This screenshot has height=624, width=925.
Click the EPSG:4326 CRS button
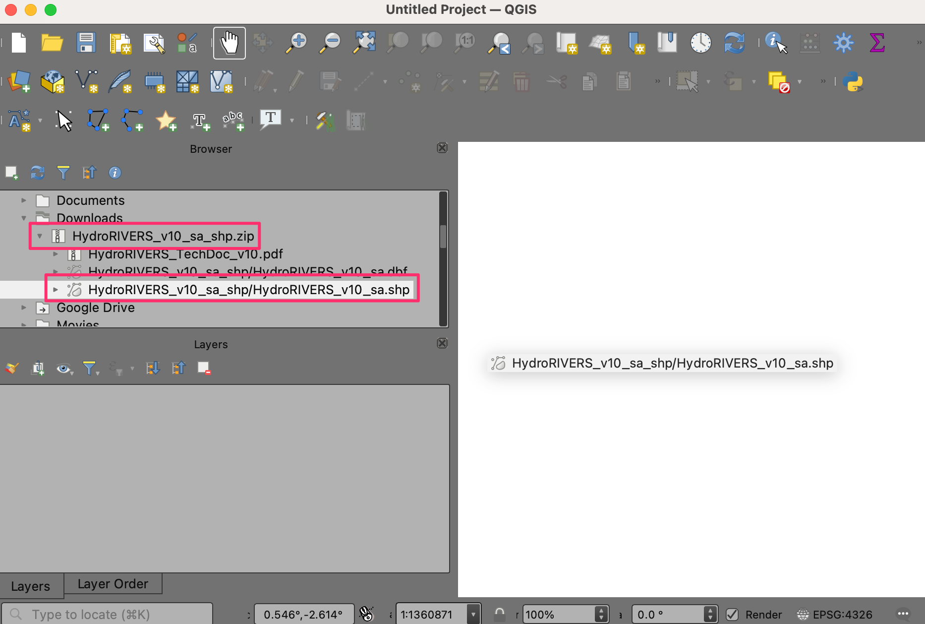pyautogui.click(x=835, y=615)
